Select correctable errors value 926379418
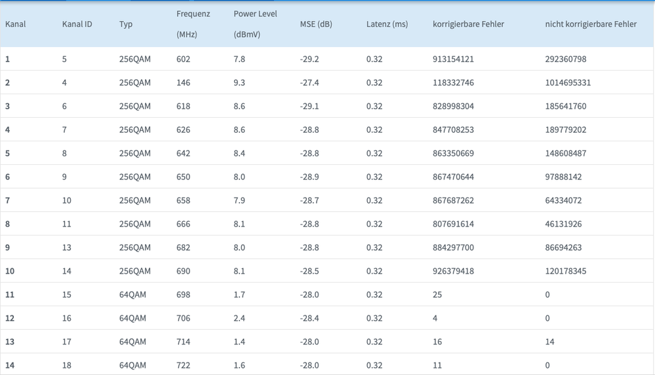The width and height of the screenshot is (655, 375). [x=453, y=271]
